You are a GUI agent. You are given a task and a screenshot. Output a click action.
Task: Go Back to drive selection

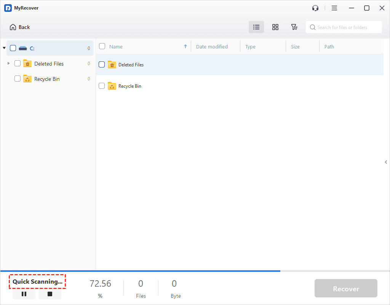click(19, 27)
